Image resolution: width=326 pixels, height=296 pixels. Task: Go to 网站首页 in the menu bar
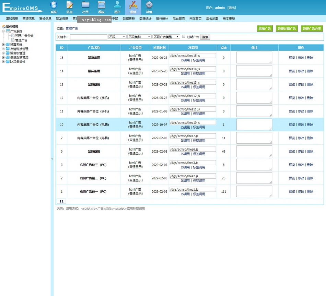coord(196,19)
